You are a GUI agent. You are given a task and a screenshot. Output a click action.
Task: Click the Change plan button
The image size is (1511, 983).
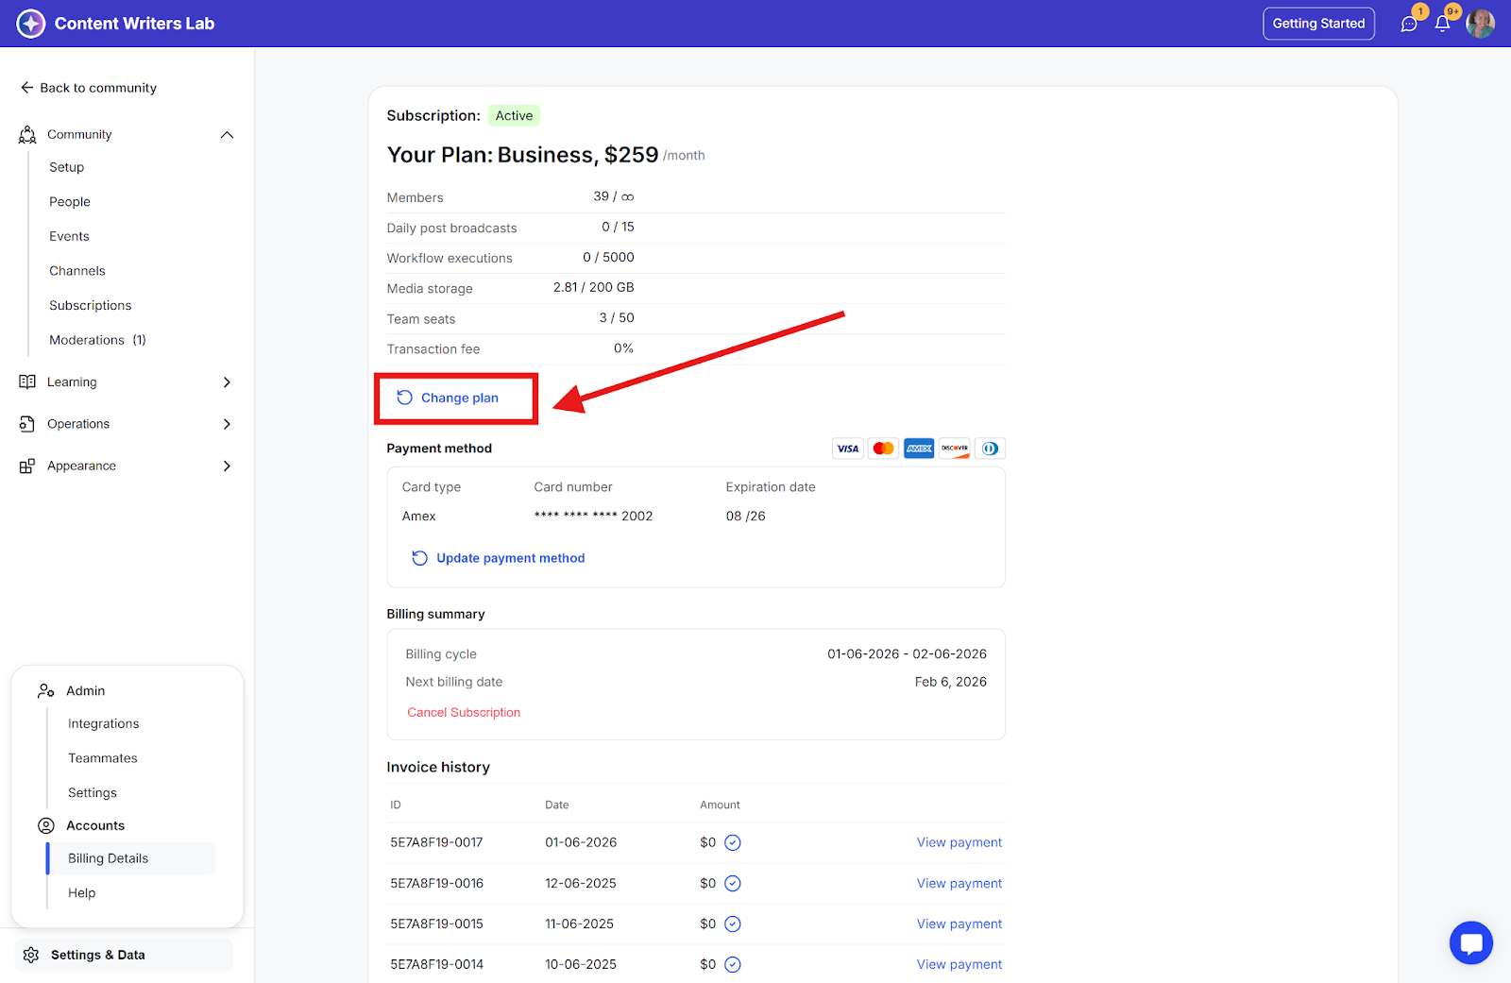pyautogui.click(x=458, y=398)
